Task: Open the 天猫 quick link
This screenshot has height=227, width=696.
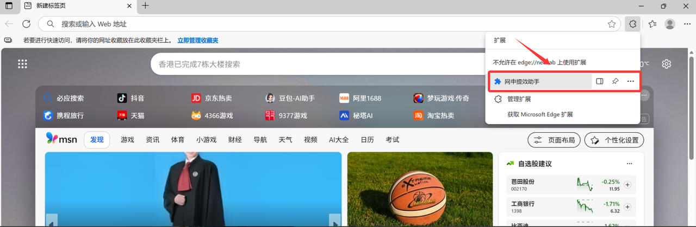Action: pos(131,115)
